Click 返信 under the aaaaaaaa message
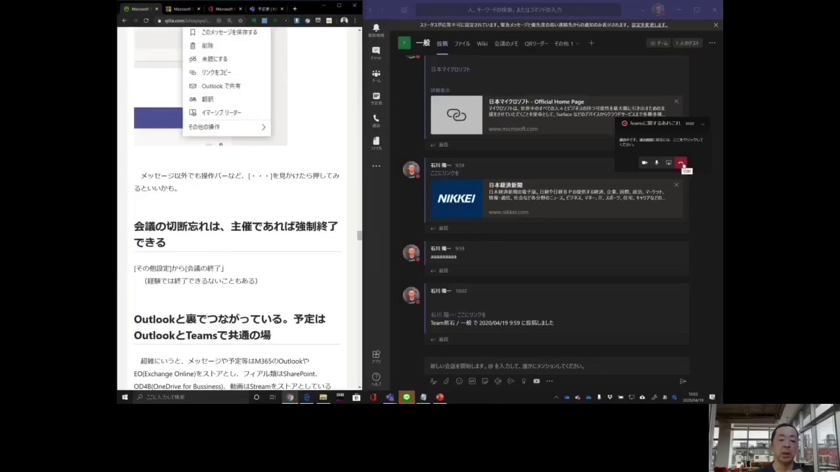This screenshot has width=840, height=472. pyautogui.click(x=440, y=270)
